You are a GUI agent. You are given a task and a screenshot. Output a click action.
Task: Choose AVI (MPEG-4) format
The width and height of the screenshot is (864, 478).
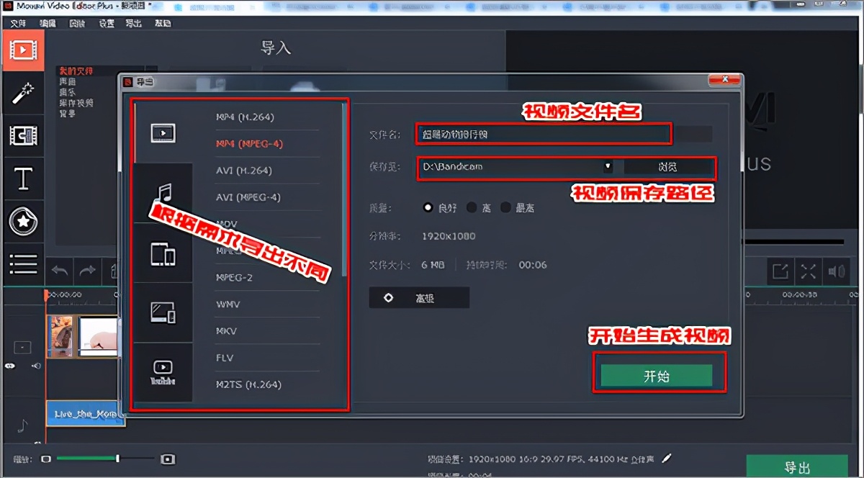(248, 197)
